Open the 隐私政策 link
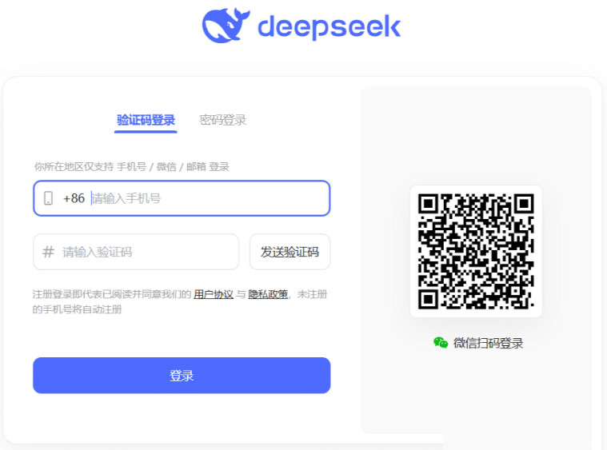607x450 pixels. click(268, 294)
